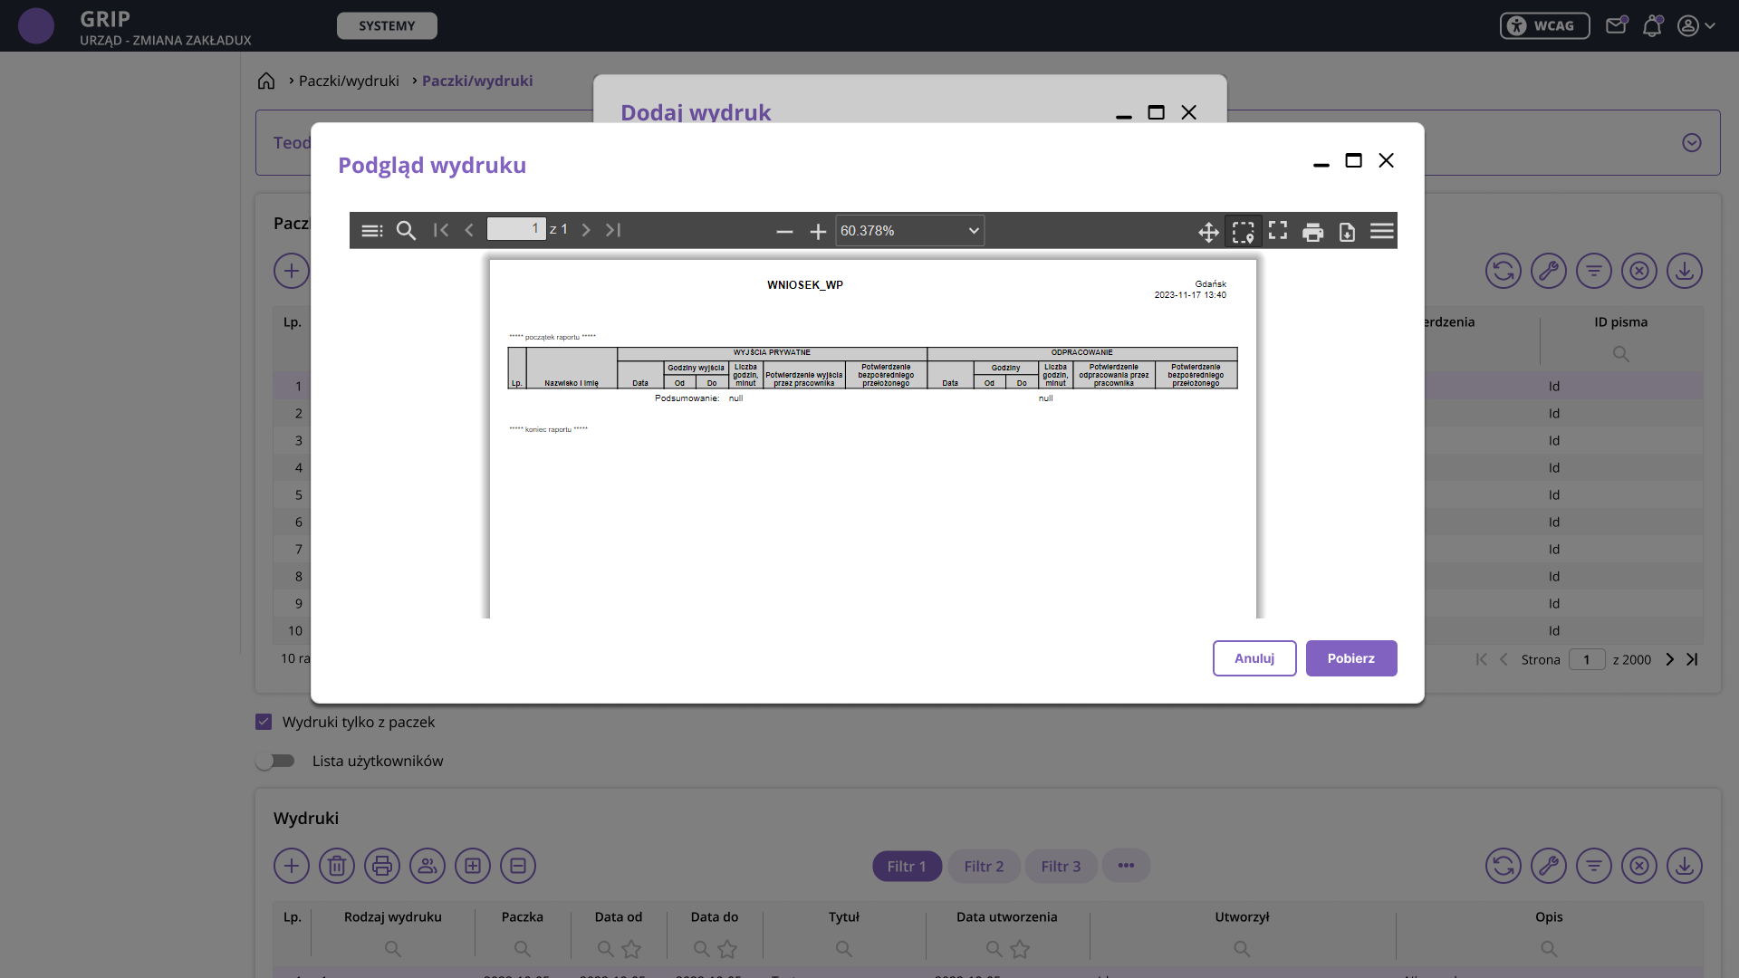Refresh the Paczki table
1739x978 pixels.
[1504, 271]
